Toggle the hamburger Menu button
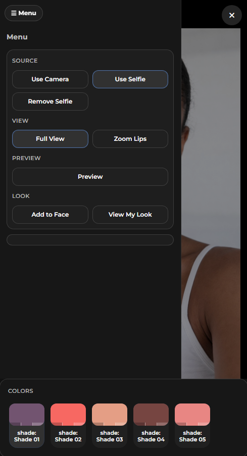The image size is (247, 456). click(x=24, y=13)
